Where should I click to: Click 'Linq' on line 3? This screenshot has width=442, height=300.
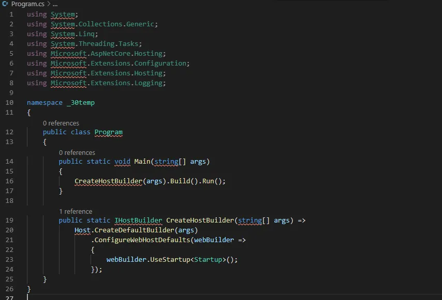tap(86, 34)
